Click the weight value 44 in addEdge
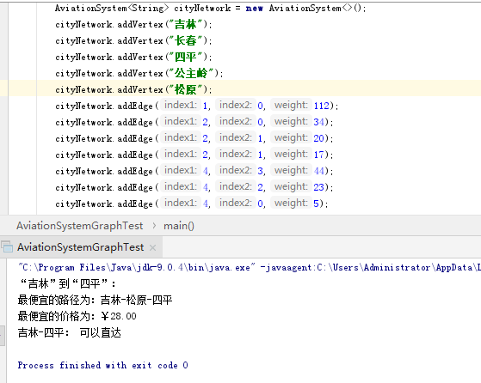This screenshot has width=481, height=383. [318, 171]
